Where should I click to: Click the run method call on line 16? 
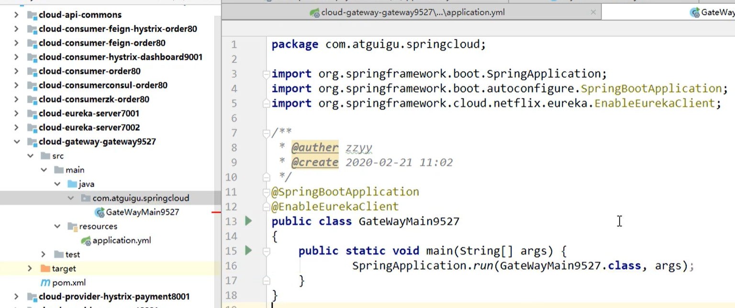483,266
